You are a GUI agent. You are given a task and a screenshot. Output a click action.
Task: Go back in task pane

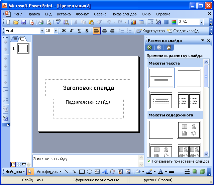click(x=149, y=48)
